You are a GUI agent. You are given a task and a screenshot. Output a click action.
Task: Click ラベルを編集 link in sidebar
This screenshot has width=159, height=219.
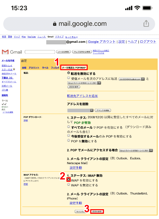coord(8,112)
